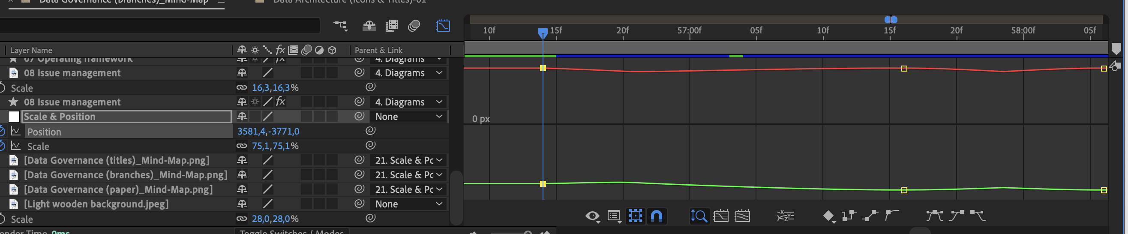
Task: Convert selected keyframes to Hold
Action: (849, 216)
